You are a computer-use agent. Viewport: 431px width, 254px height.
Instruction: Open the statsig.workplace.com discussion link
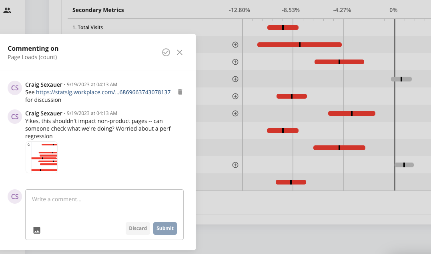[x=103, y=92]
